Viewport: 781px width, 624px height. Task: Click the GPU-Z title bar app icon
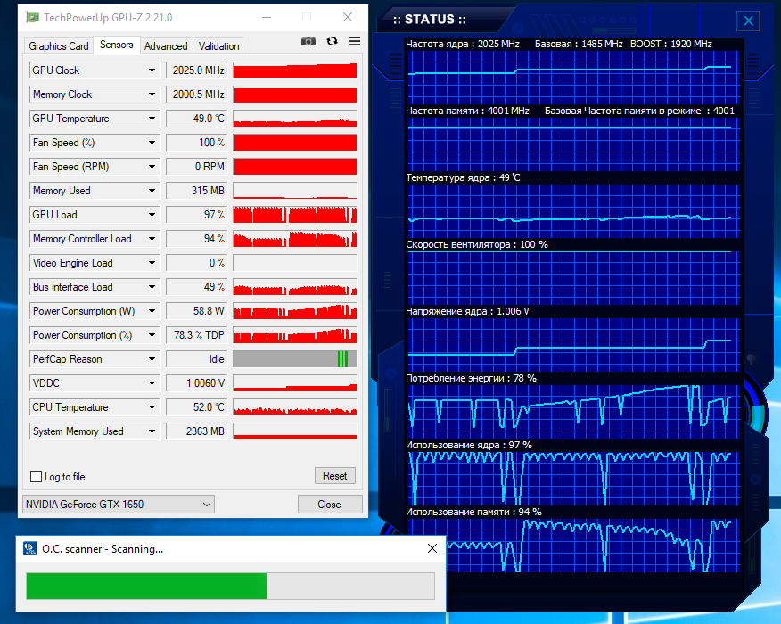[32, 18]
